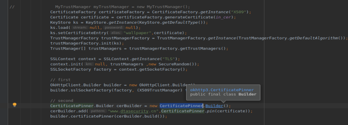Image resolution: width=348 pixels, height=125 pixels.
Task: Click the getDefaultAlgorithm method call
Action: point(314,38)
